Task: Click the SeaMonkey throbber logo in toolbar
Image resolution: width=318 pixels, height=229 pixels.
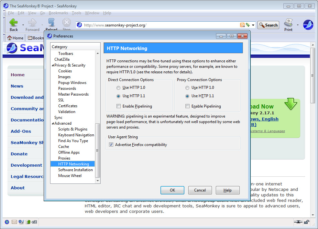Action: click(308, 25)
